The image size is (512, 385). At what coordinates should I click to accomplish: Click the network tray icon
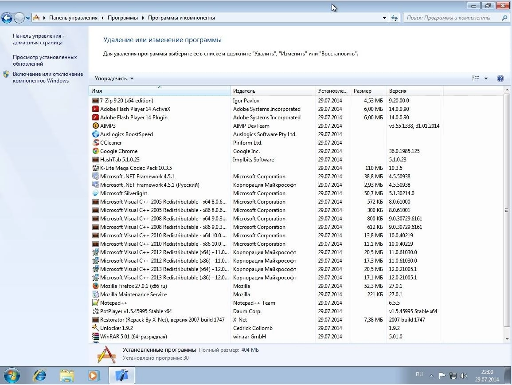click(x=453, y=376)
